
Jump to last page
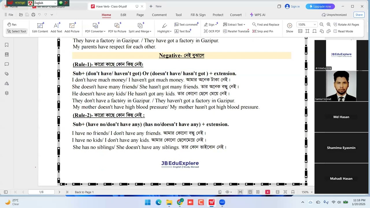pyautogui.click(x=67, y=192)
